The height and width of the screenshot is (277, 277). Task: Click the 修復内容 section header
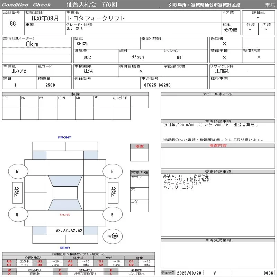click(x=218, y=146)
